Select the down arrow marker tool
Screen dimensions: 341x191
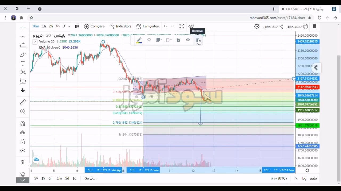click(x=23, y=90)
